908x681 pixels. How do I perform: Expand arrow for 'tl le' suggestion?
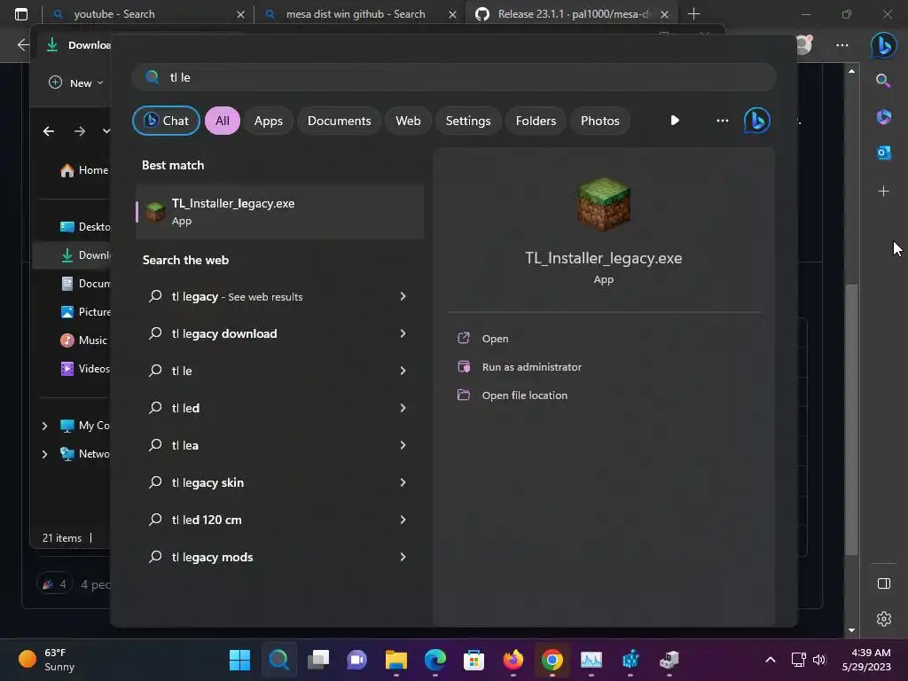[x=403, y=371]
